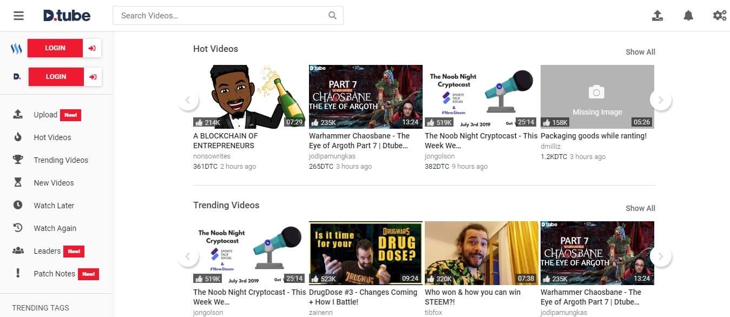This screenshot has width=730, height=317.
Task: Click the upload icon in top bar
Action: (x=657, y=16)
